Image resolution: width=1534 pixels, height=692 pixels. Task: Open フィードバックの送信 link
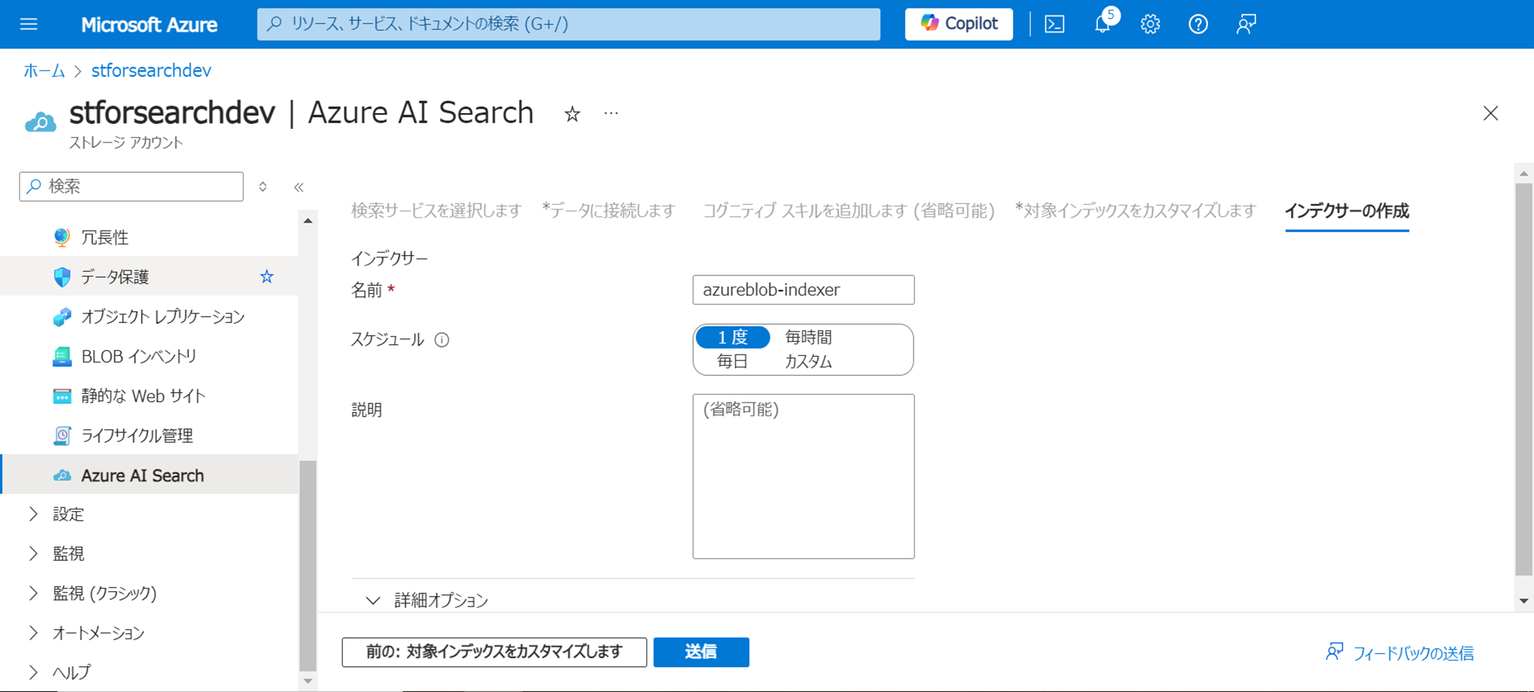1399,653
